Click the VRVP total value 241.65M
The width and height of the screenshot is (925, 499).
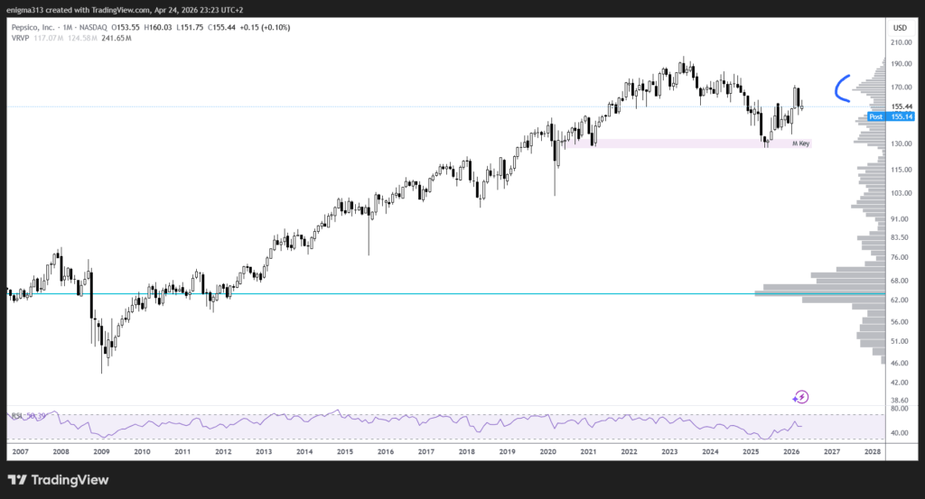pyautogui.click(x=117, y=38)
